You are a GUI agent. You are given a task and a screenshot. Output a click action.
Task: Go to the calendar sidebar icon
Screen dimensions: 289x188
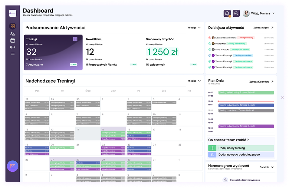point(12,41)
